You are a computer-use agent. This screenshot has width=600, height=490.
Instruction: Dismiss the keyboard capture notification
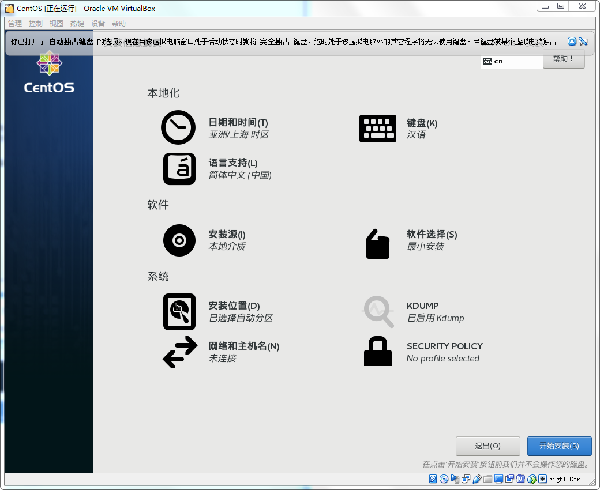pos(572,42)
